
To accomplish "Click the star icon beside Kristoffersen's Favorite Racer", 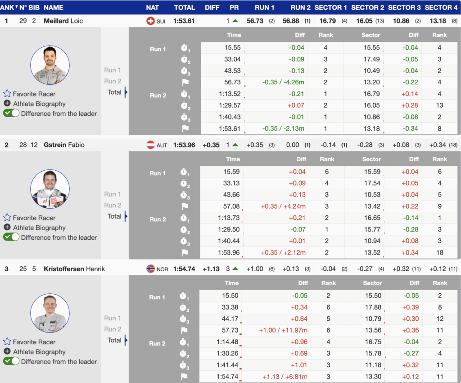I will pyautogui.click(x=7, y=342).
